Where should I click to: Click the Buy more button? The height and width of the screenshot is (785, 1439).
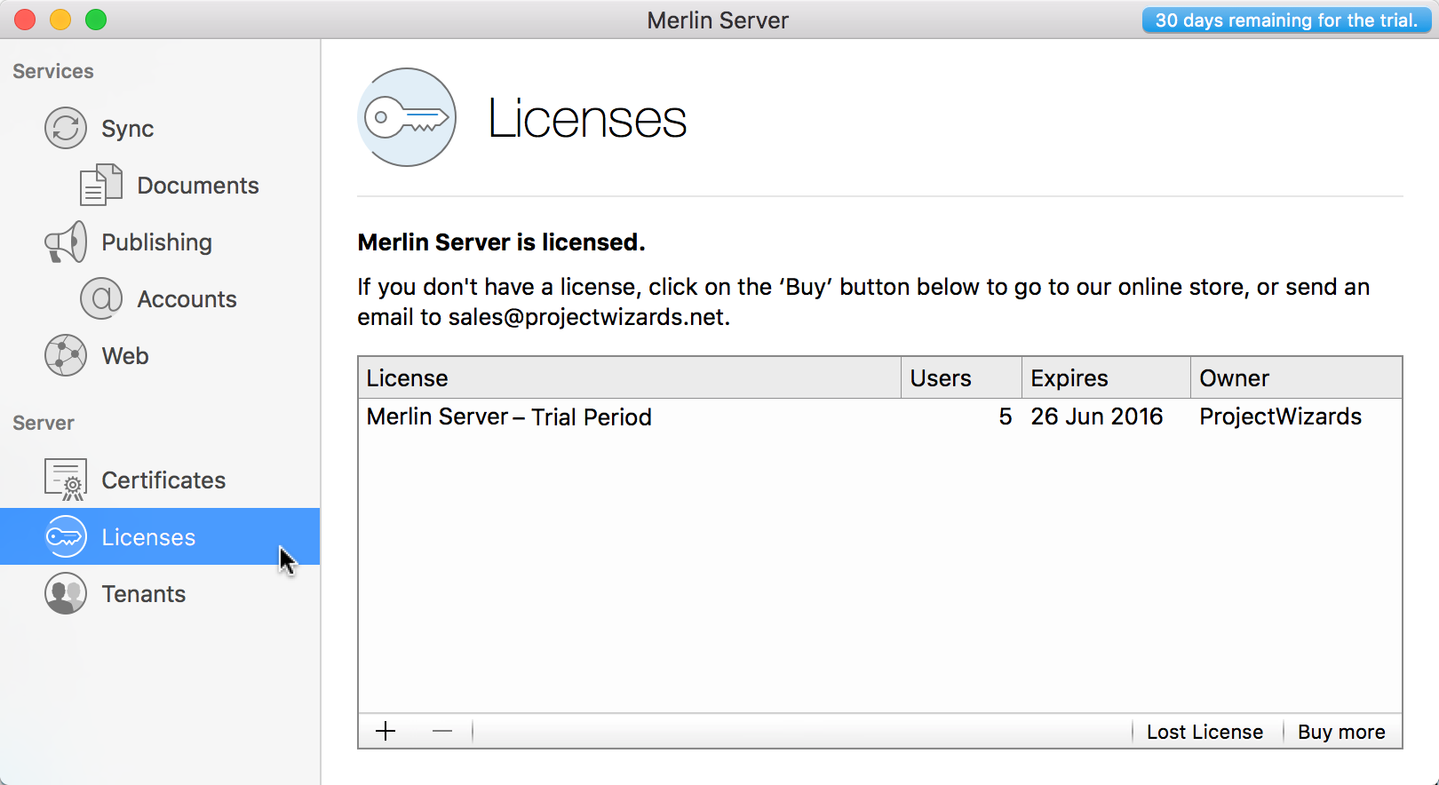coord(1341,732)
